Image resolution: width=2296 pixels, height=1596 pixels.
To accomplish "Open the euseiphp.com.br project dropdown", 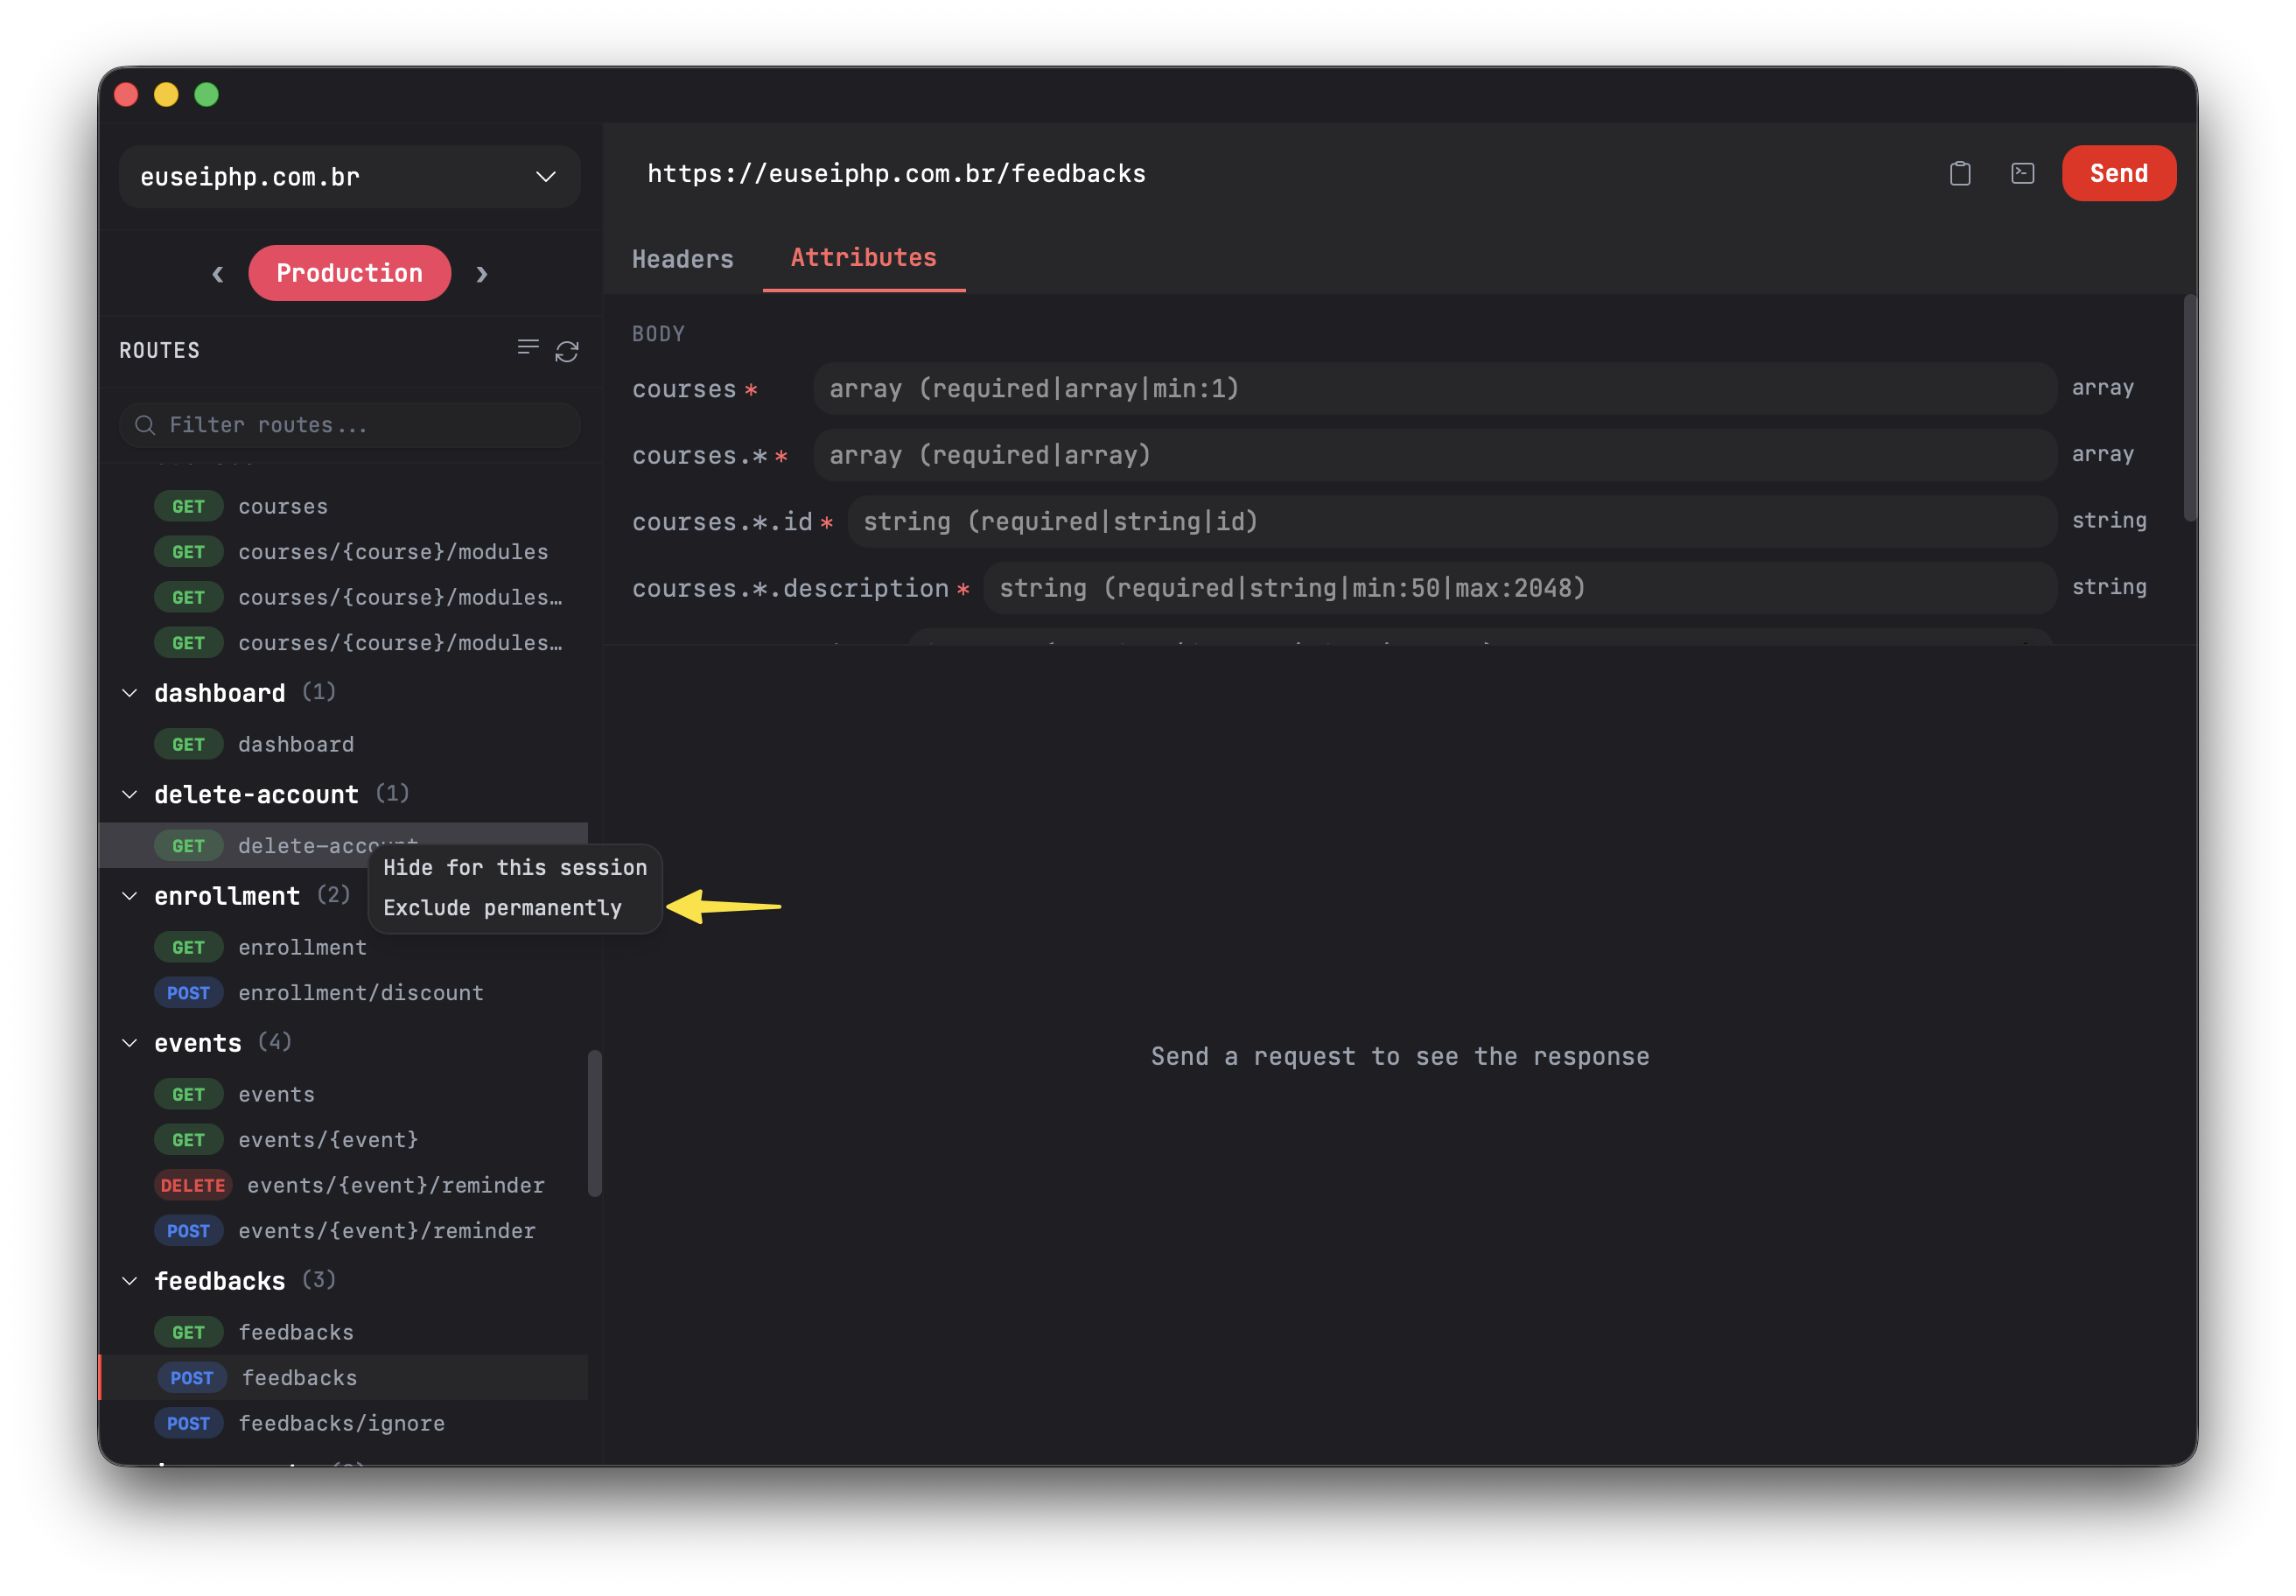I will pos(349,177).
